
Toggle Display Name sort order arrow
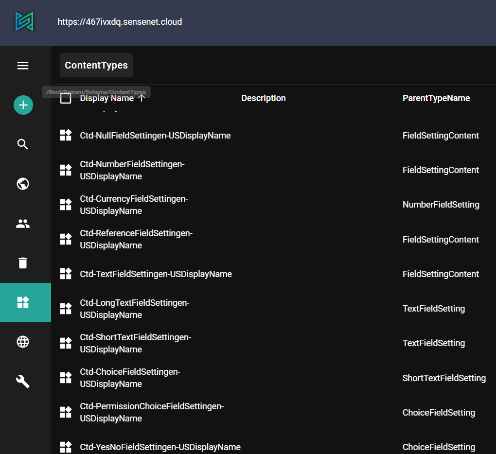(142, 98)
